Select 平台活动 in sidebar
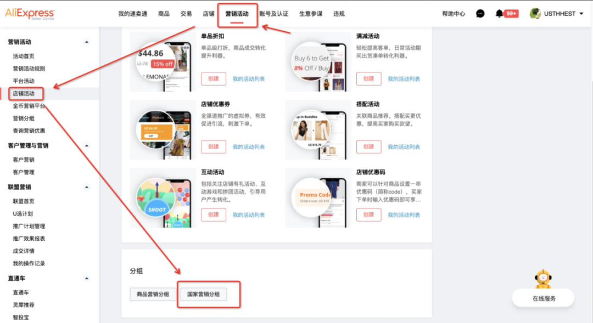This screenshot has height=323, width=593. (24, 81)
